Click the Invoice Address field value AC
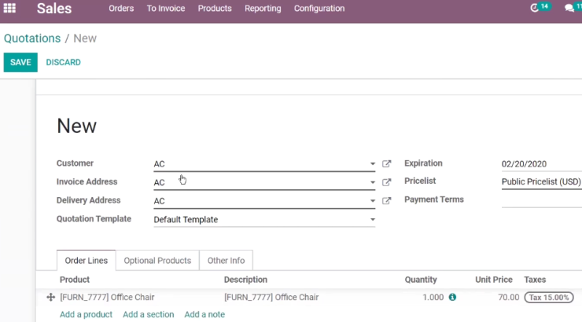This screenshot has width=582, height=322. [159, 183]
